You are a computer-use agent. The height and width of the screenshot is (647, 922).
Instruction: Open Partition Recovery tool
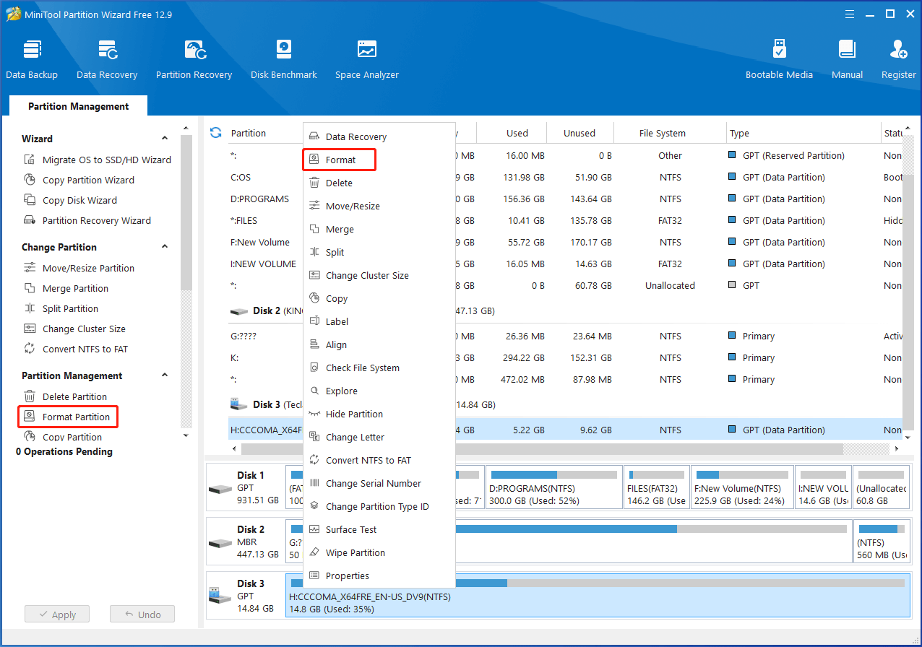[x=194, y=59]
